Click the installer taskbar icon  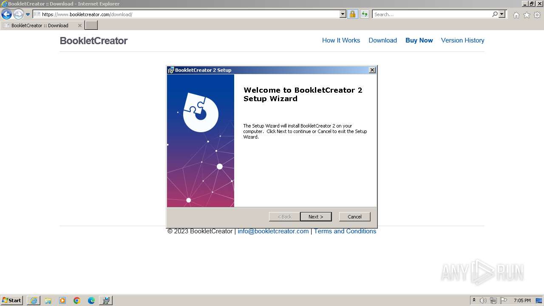106,300
